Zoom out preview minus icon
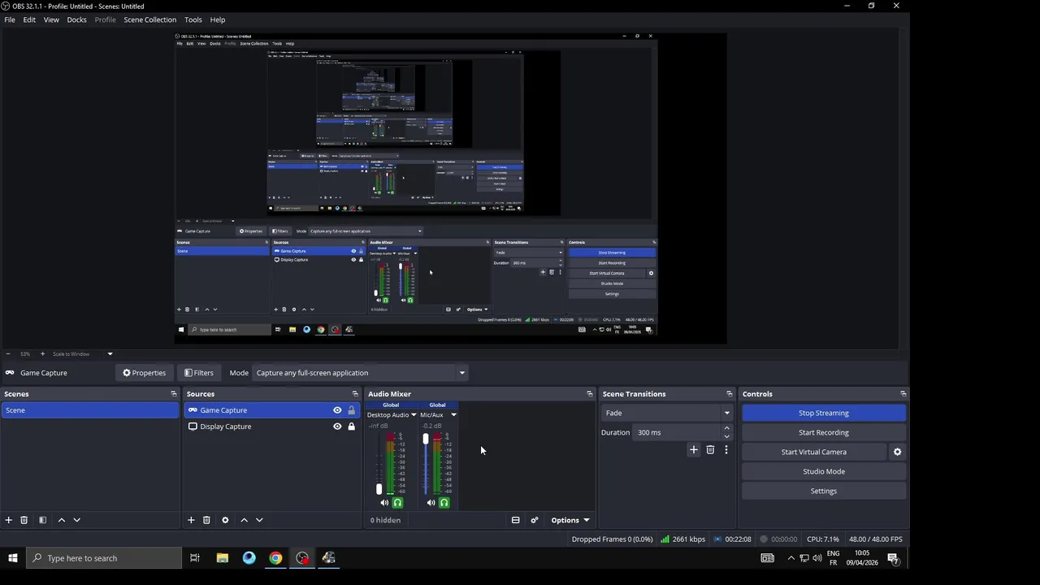Viewport: 1040px width, 585px height. [x=8, y=354]
